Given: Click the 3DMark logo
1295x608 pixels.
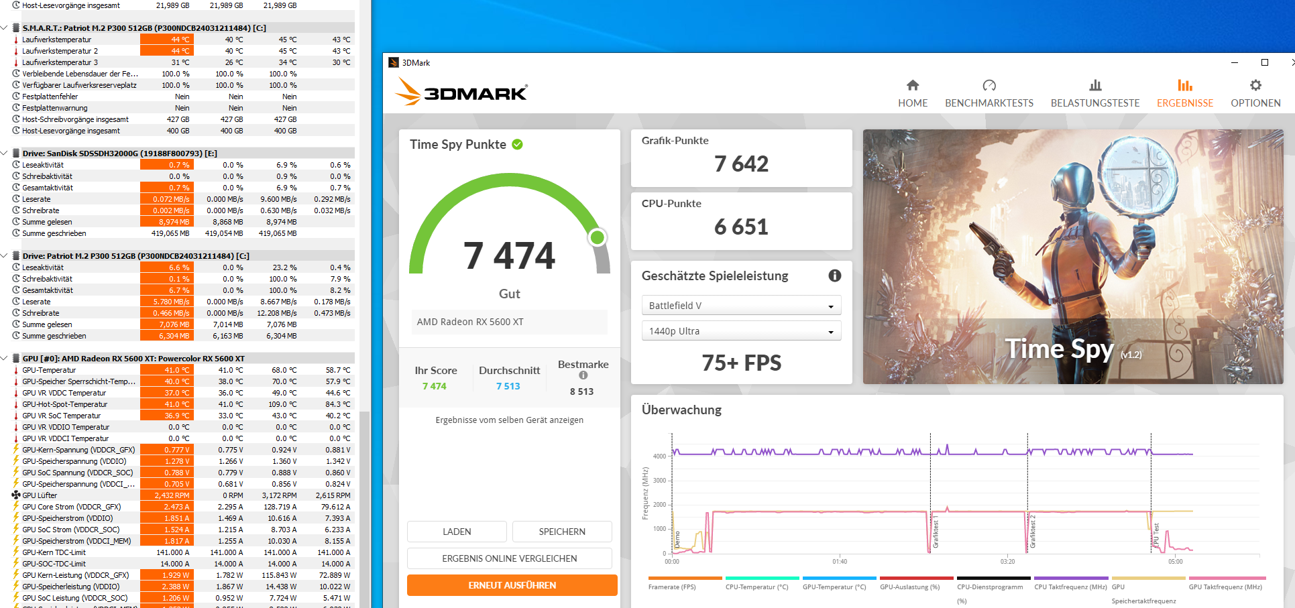Looking at the screenshot, I should pyautogui.click(x=461, y=91).
